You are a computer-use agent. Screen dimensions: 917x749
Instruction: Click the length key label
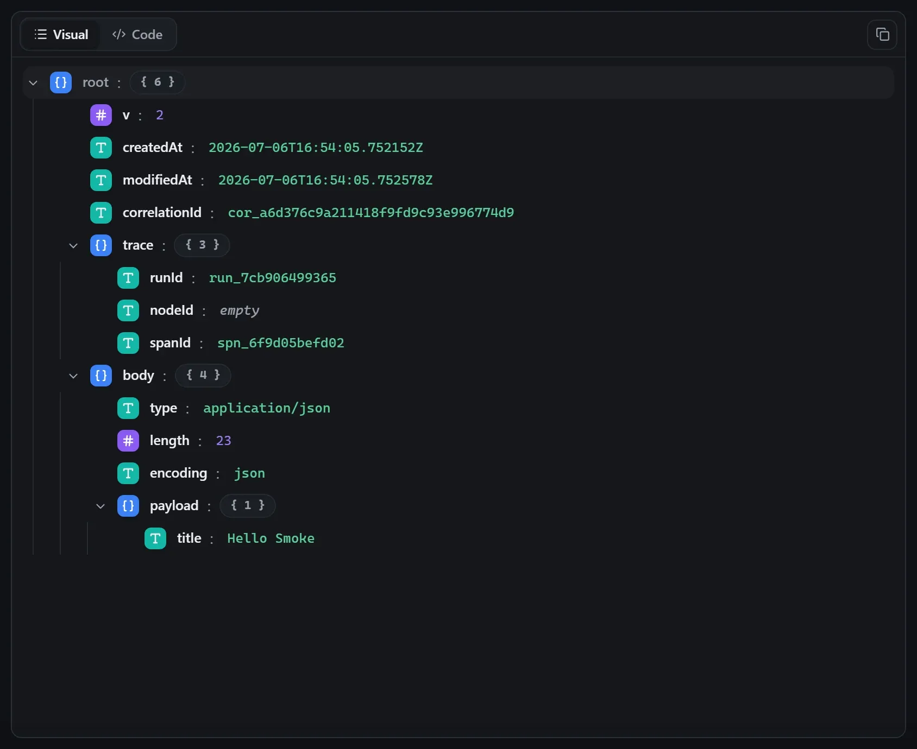169,441
